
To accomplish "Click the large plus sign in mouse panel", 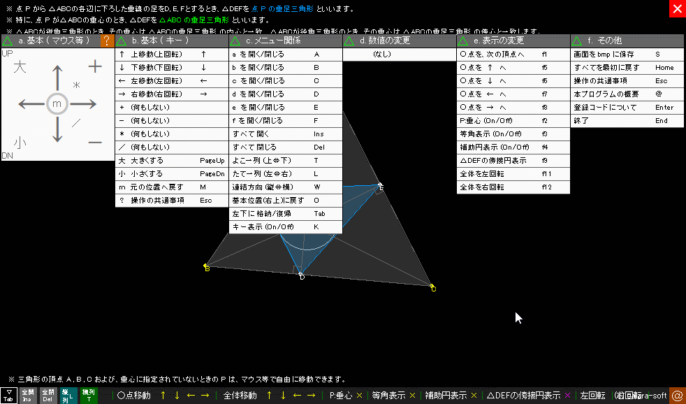I will pos(95,66).
